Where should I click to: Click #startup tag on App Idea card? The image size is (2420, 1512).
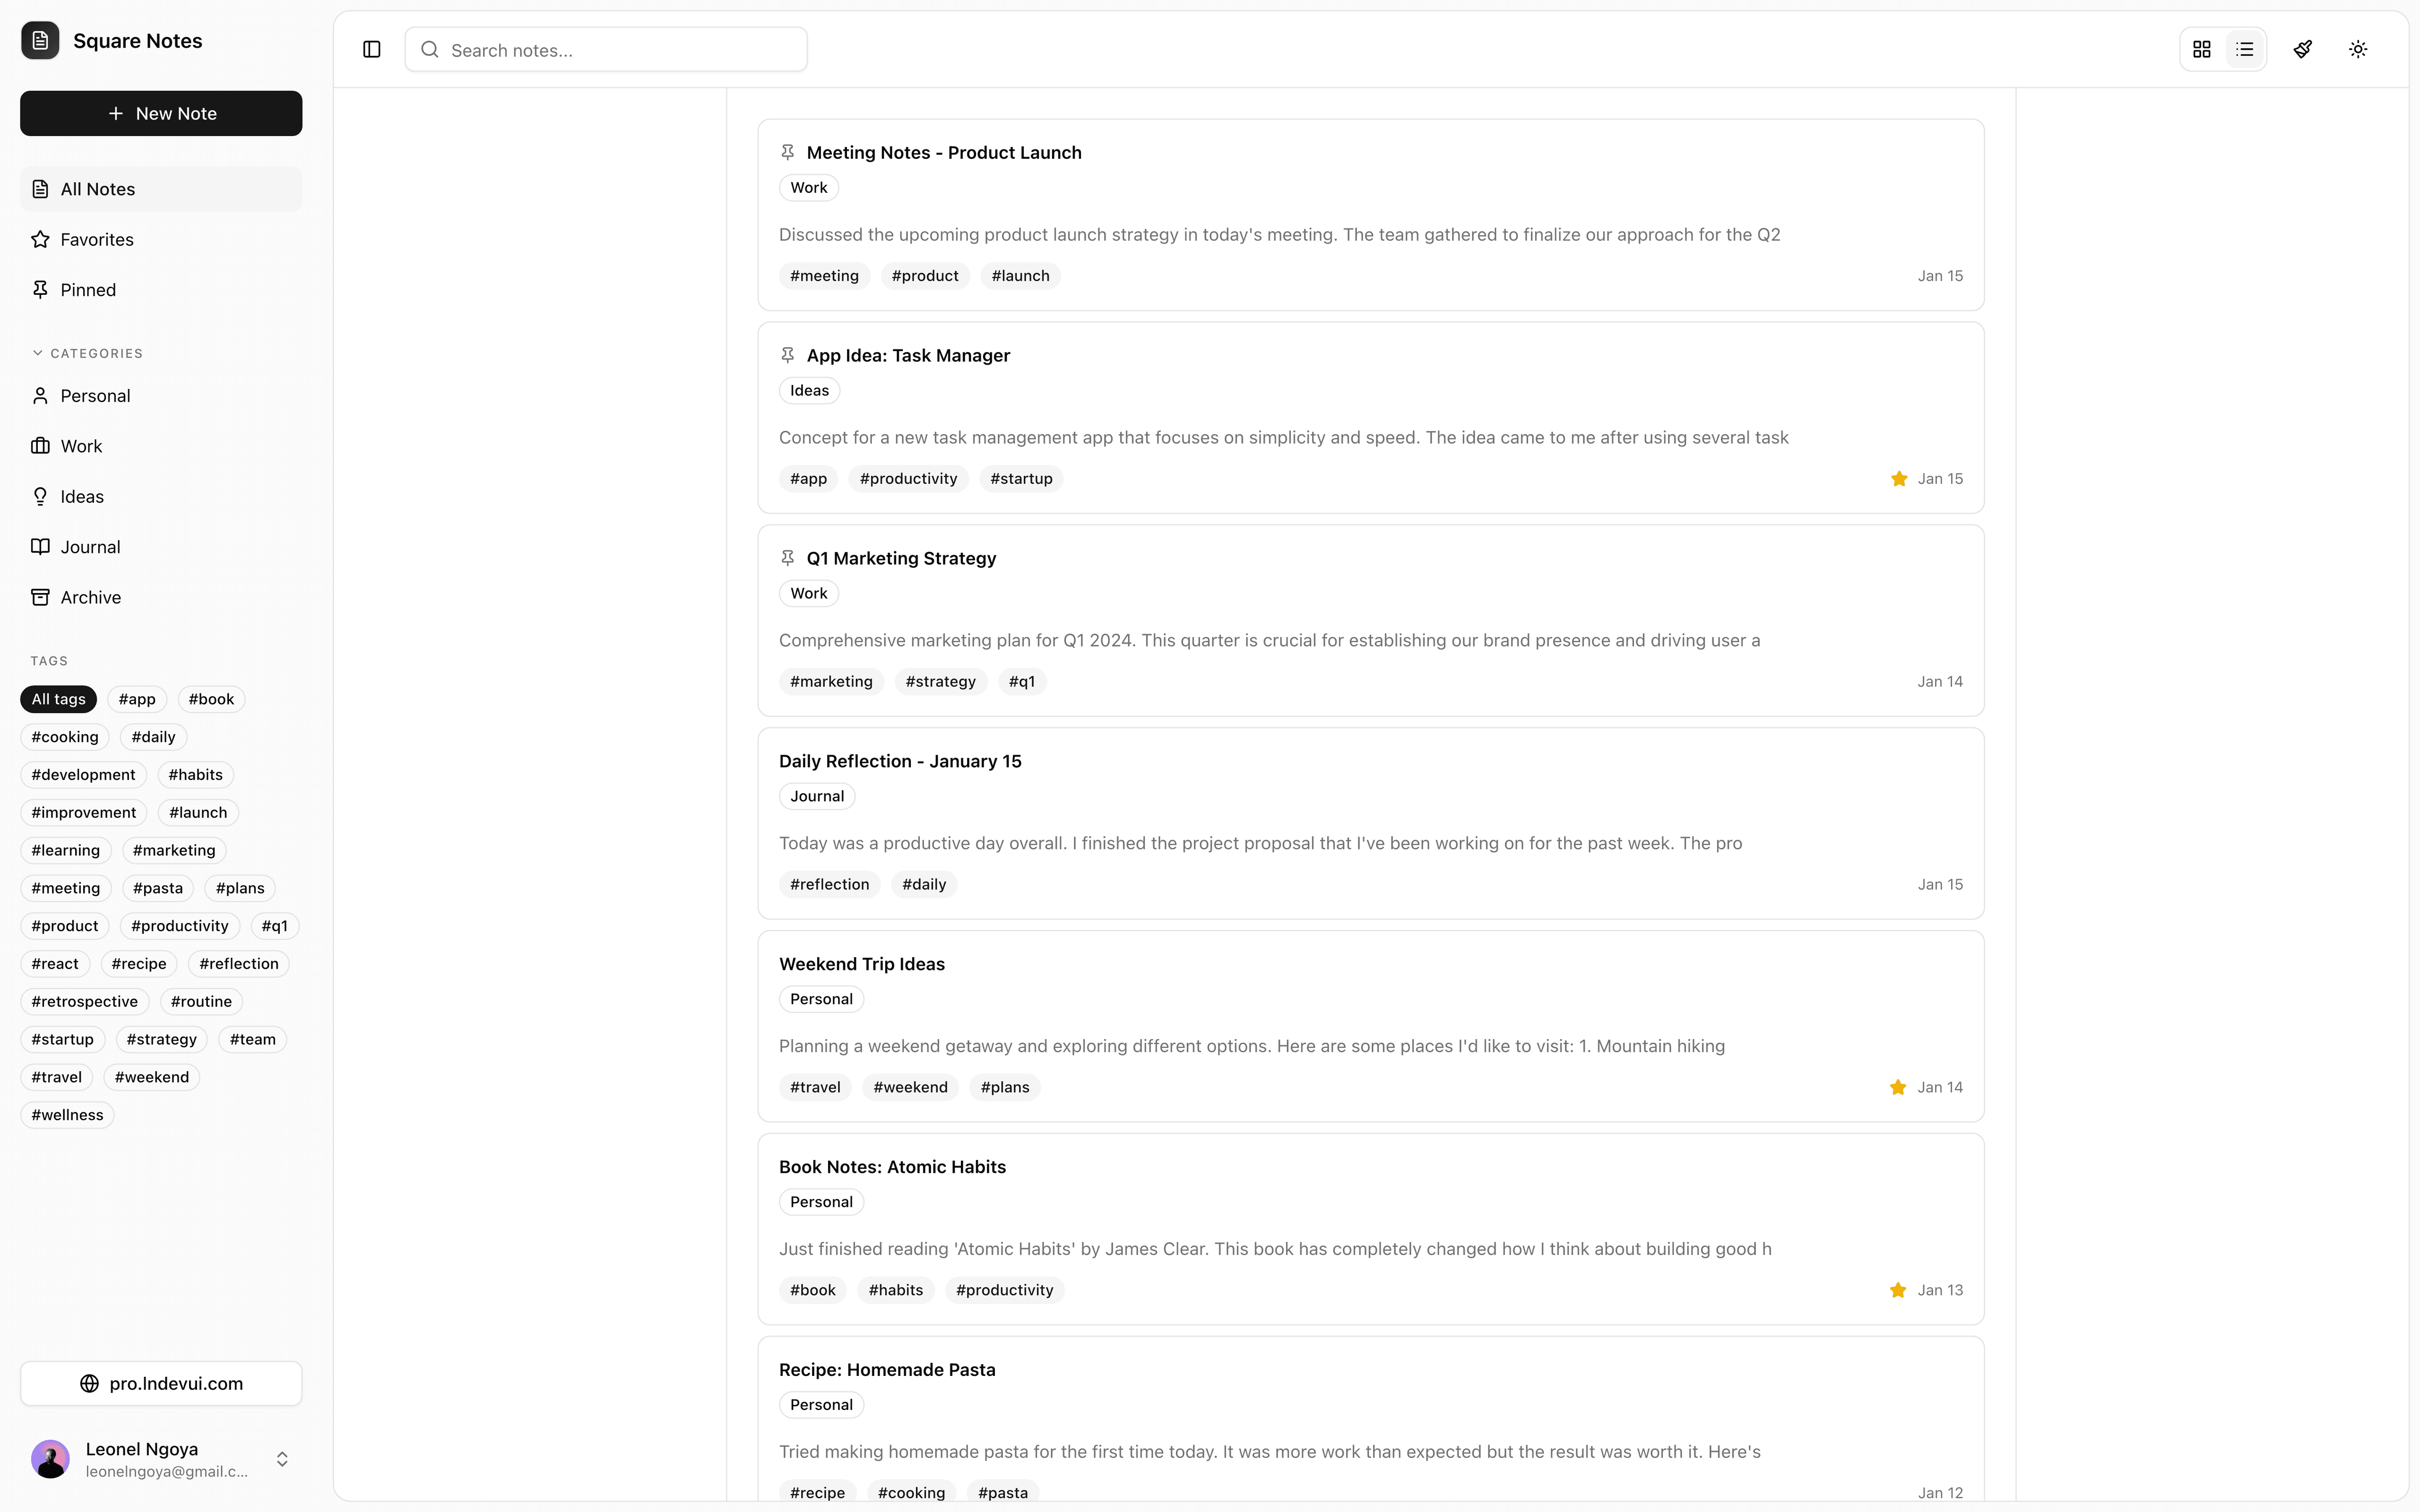click(x=1021, y=479)
